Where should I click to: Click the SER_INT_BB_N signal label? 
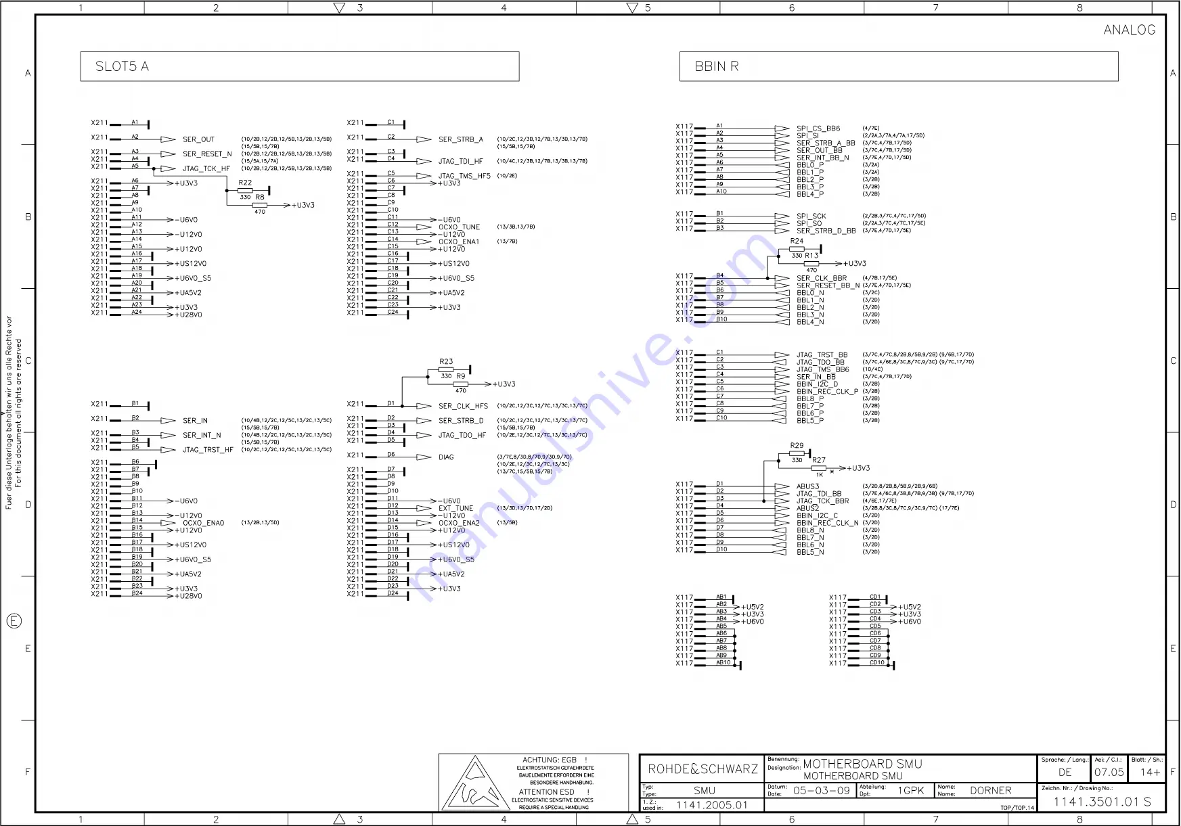tap(822, 158)
